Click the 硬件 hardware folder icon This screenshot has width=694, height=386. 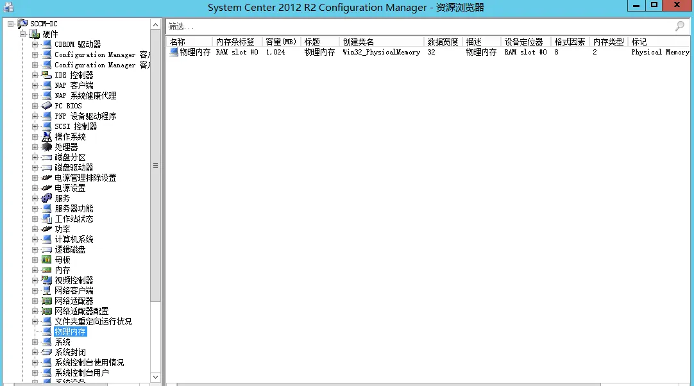click(35, 34)
